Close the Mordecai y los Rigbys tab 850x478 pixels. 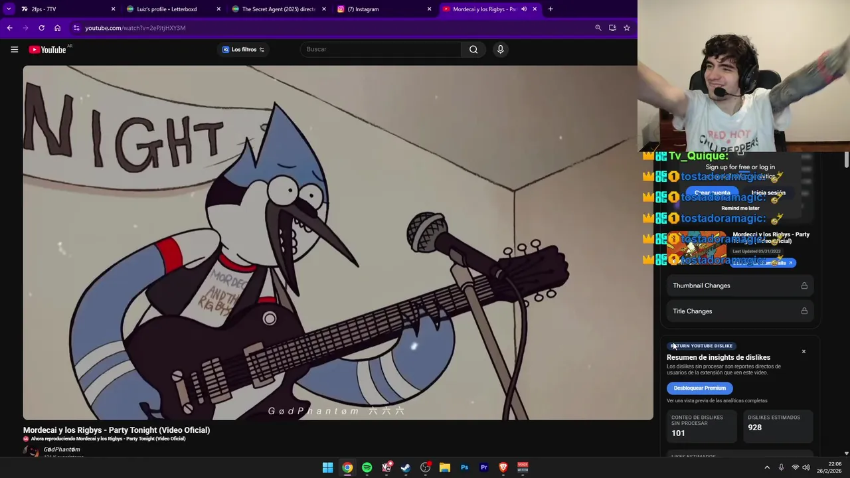coord(535,9)
